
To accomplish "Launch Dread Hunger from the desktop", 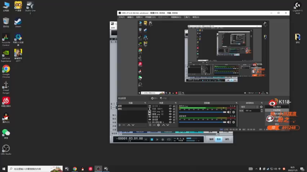I will (x=6, y=88).
